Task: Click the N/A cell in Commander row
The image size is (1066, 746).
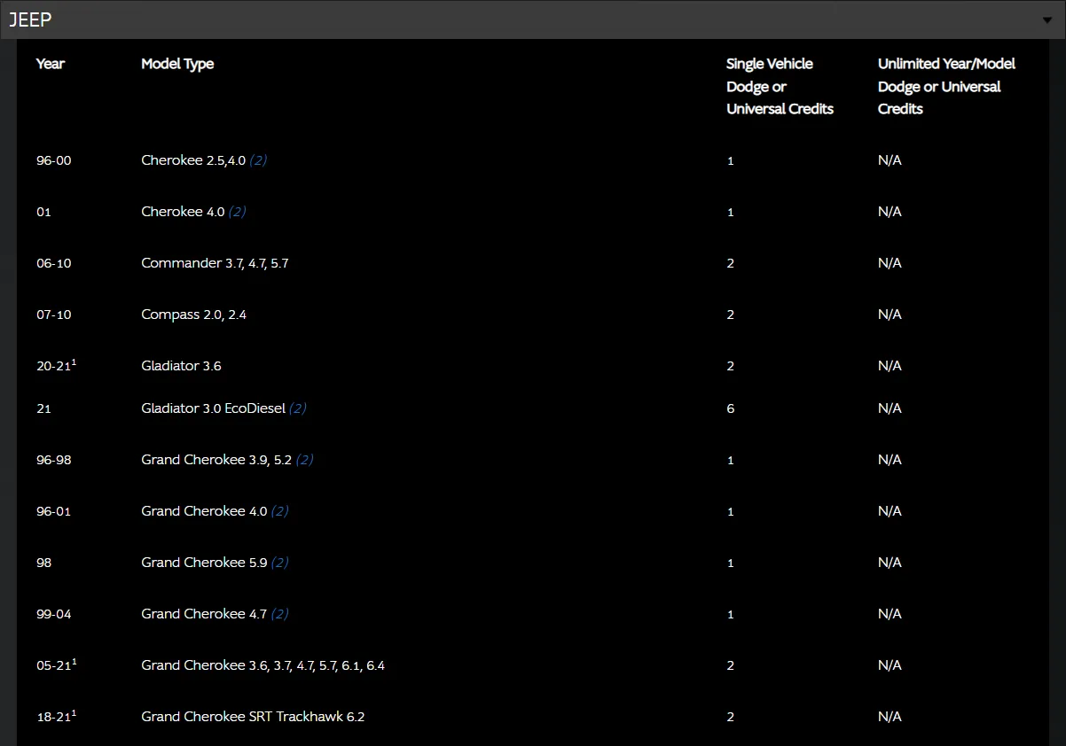Action: tap(890, 263)
